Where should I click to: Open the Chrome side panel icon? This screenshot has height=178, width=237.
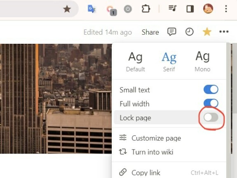(x=190, y=9)
